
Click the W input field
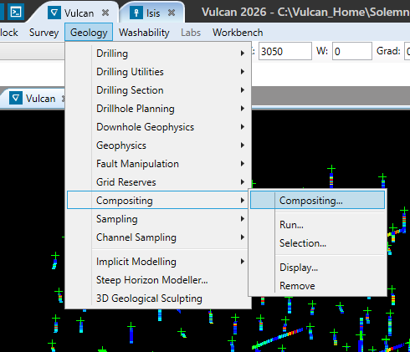click(x=351, y=51)
